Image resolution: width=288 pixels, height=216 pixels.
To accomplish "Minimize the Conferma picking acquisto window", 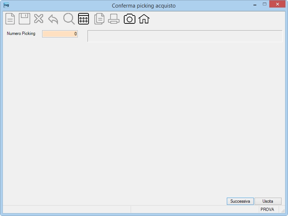I will point(255,5).
